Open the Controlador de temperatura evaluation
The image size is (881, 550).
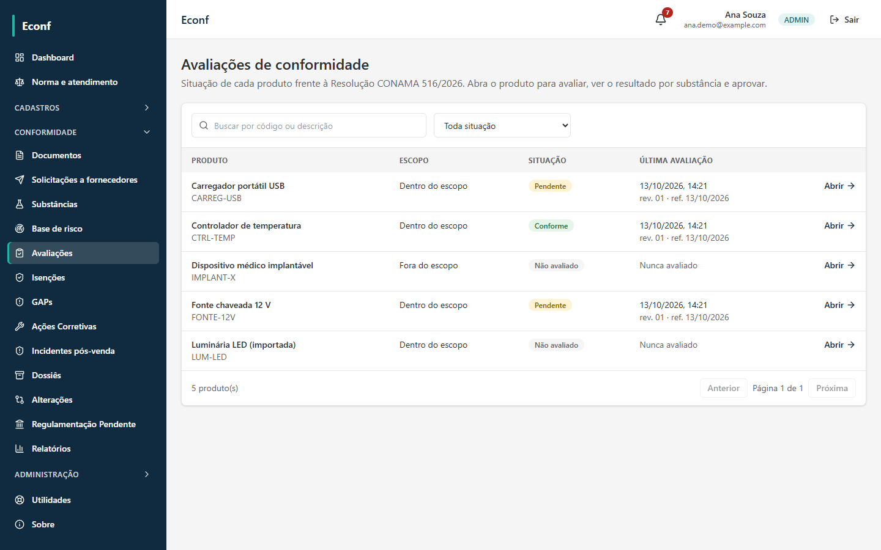[839, 226]
